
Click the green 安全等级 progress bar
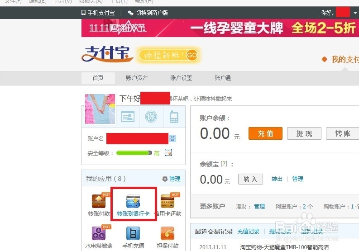[134, 153]
